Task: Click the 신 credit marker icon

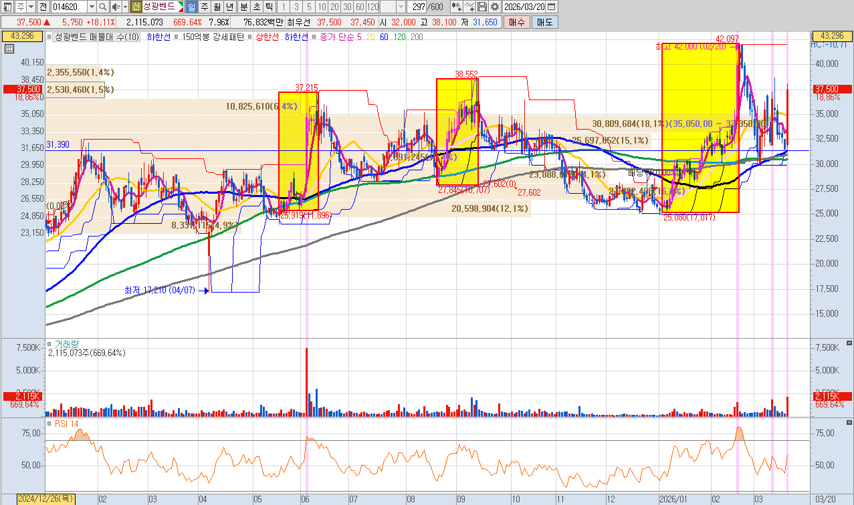Action: (136, 7)
